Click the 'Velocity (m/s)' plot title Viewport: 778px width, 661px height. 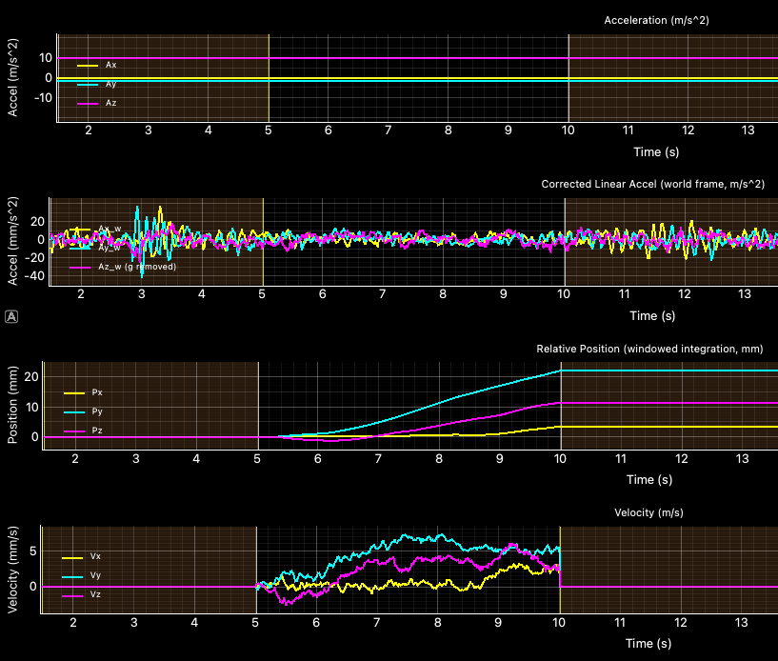click(648, 512)
